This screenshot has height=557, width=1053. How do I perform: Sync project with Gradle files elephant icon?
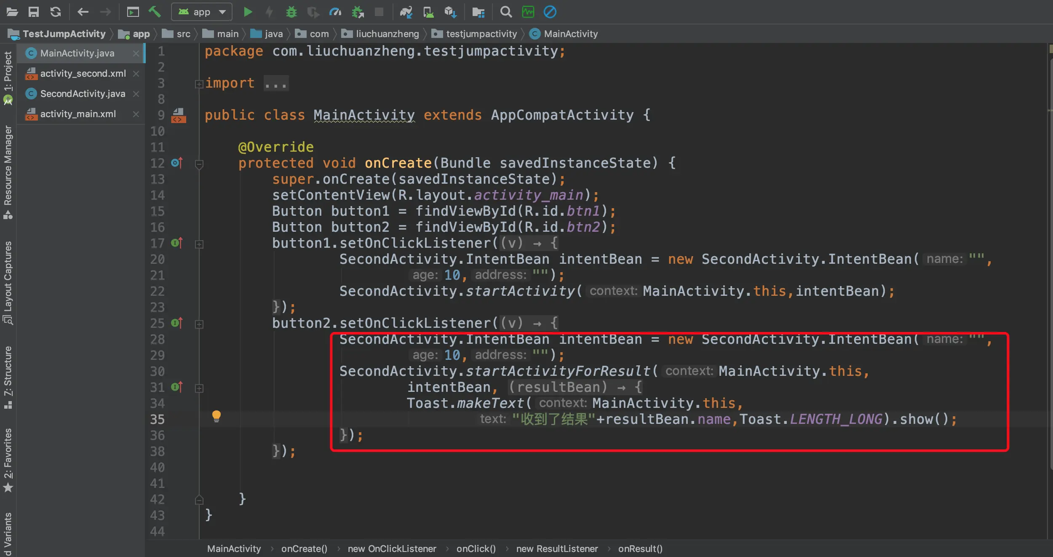click(x=406, y=12)
